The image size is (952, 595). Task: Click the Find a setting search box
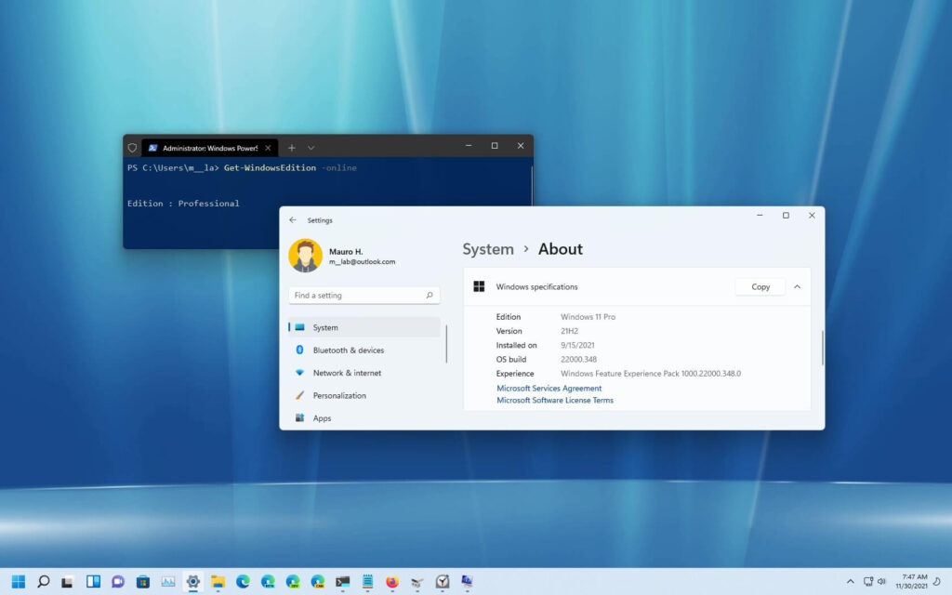point(364,295)
